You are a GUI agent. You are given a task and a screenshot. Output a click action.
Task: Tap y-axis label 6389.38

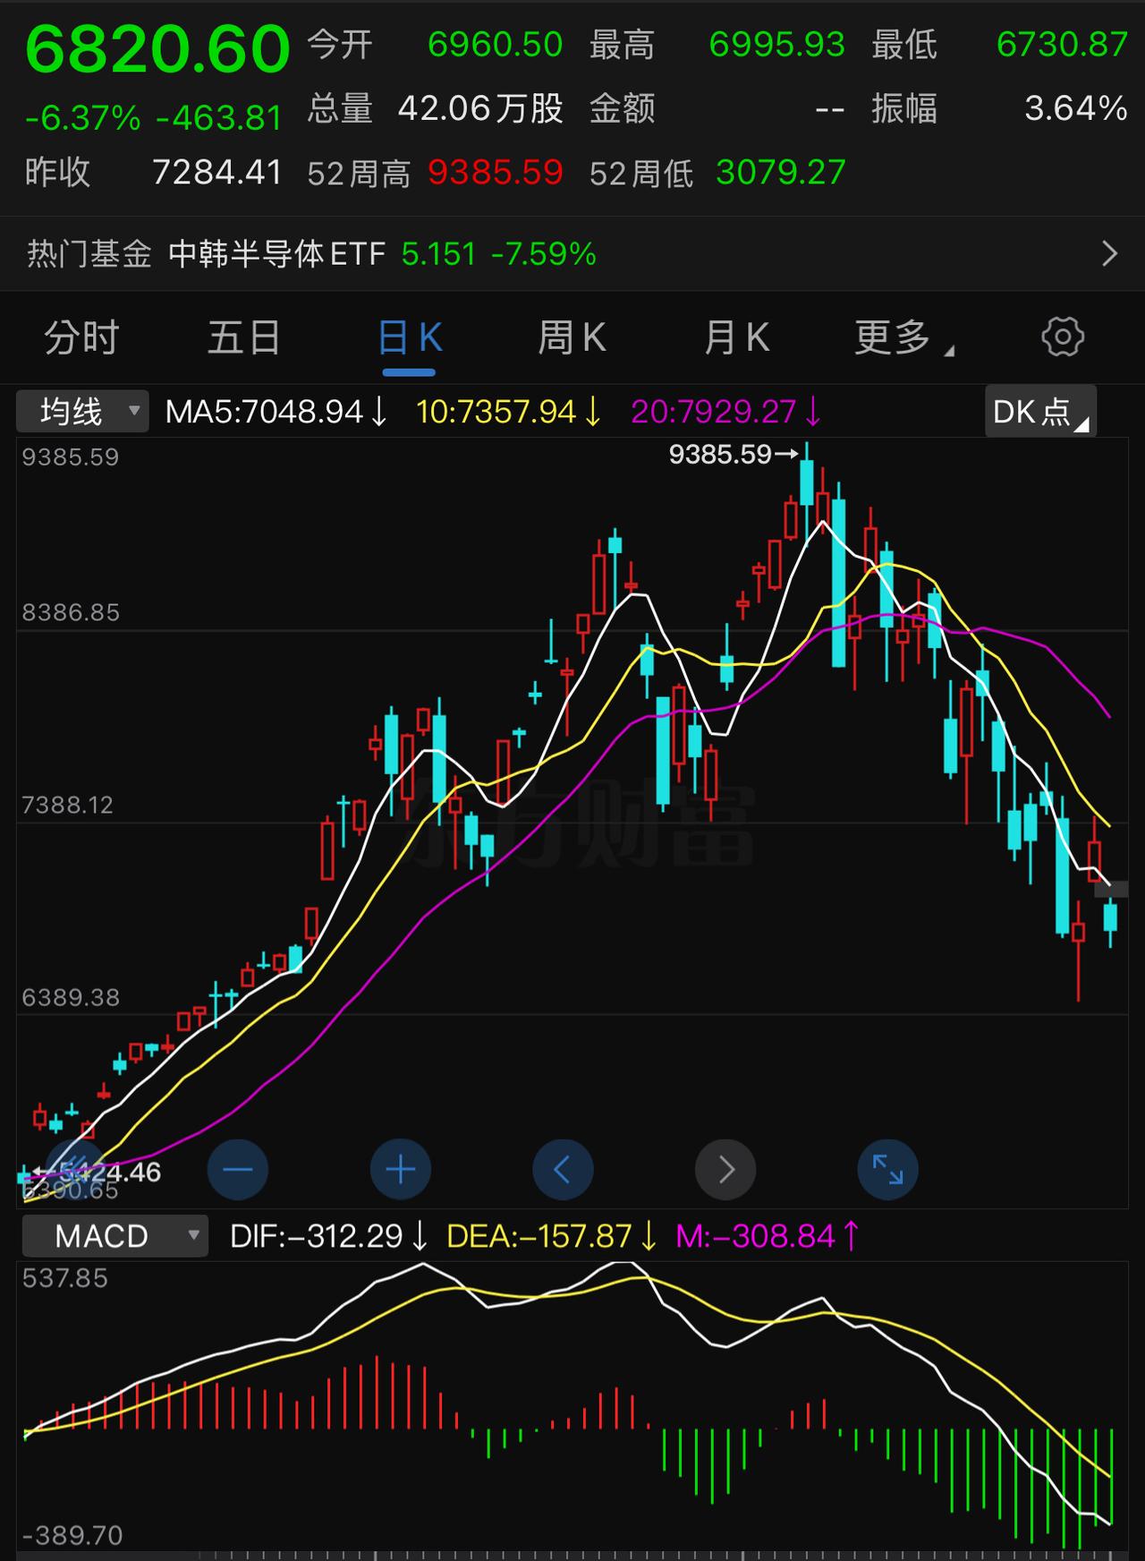click(x=71, y=998)
